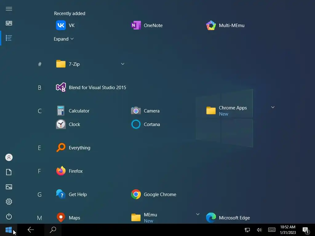Expand the MEmu folder chevron
The image size is (315, 236).
click(198, 214)
